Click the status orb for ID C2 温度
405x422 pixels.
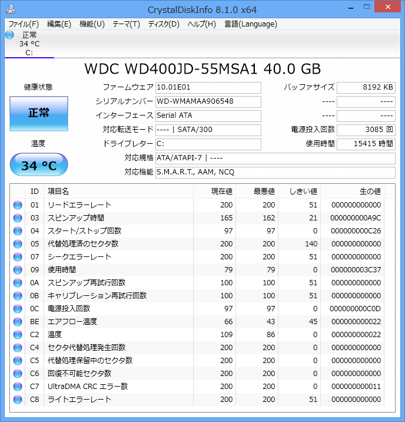(x=18, y=335)
